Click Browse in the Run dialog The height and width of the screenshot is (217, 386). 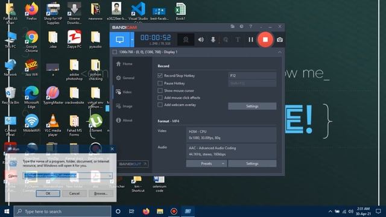(101, 193)
